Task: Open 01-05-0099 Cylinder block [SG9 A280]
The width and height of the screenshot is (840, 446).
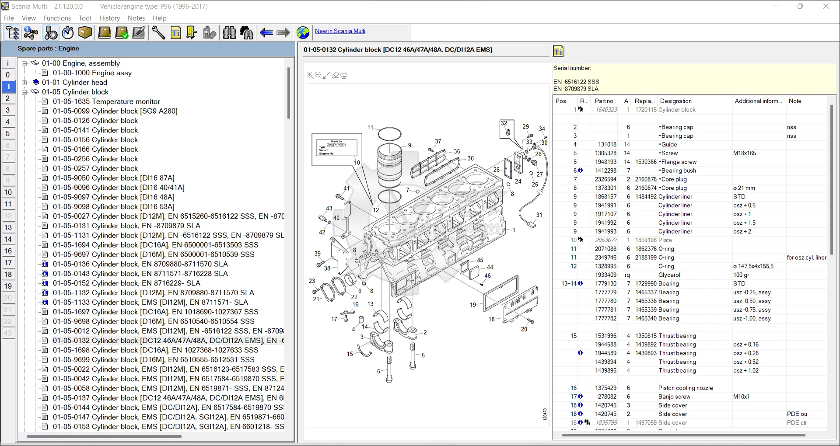Action: tap(115, 111)
